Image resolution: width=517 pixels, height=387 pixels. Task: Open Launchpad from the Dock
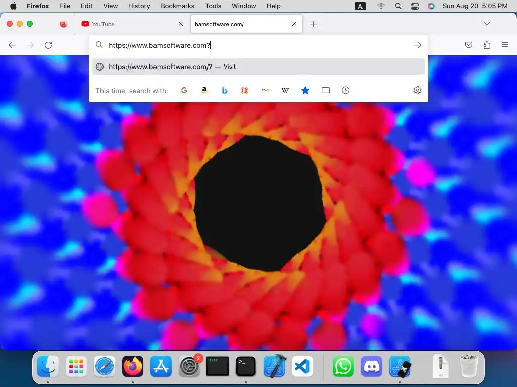(76, 366)
